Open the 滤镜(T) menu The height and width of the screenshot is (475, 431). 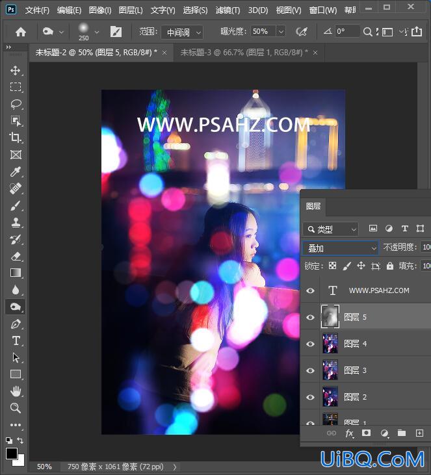pyautogui.click(x=228, y=10)
